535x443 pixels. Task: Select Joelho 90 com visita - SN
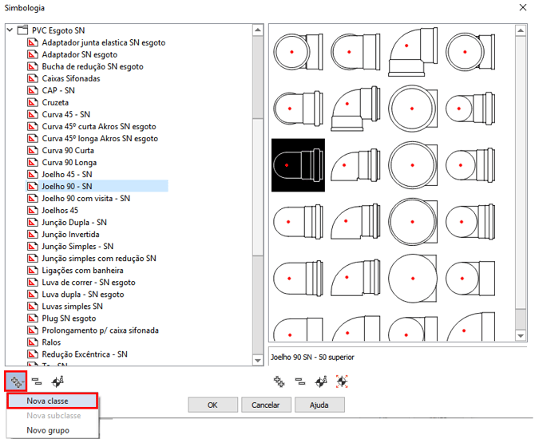(x=85, y=198)
